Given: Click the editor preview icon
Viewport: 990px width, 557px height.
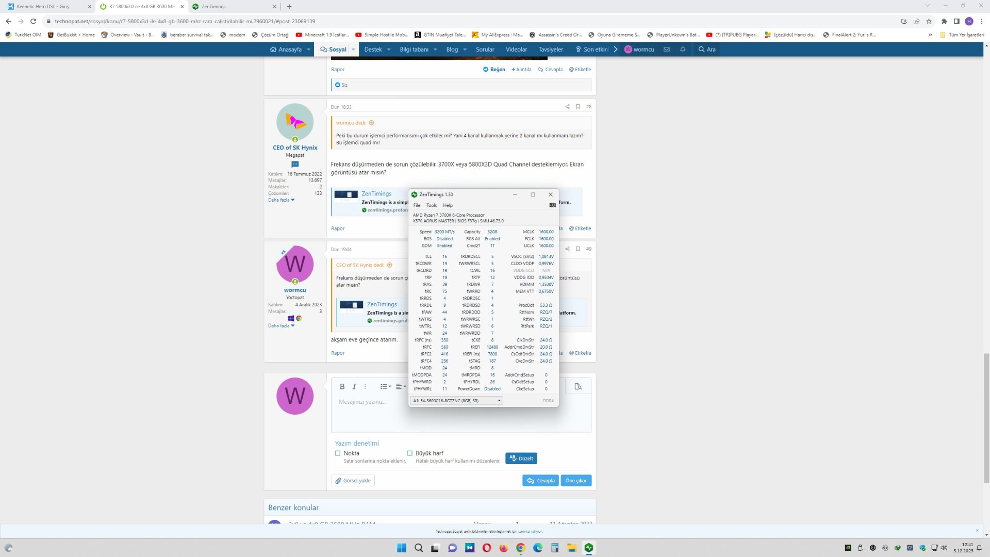Looking at the screenshot, I should click(x=578, y=386).
